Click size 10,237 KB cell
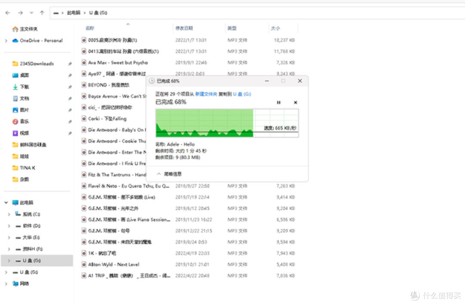Viewport: 465px width, 305px height. [284, 40]
